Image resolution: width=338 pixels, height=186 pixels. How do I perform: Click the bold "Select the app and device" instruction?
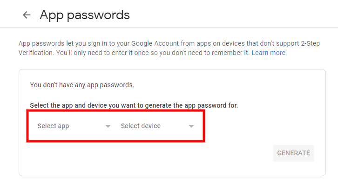click(x=134, y=105)
